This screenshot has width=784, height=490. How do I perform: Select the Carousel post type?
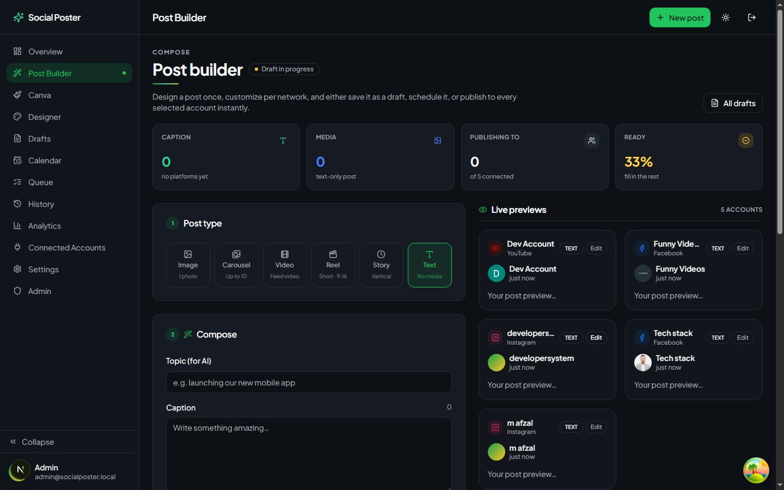[236, 265]
